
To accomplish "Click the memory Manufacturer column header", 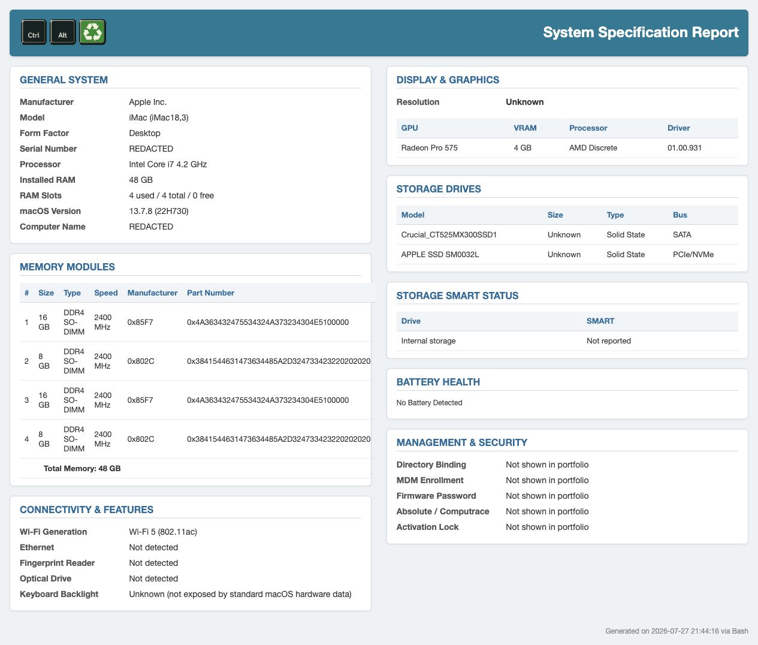I will coord(152,293).
